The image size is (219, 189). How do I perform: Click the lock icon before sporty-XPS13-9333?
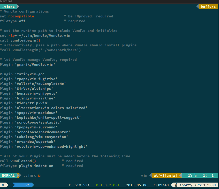click(176, 185)
